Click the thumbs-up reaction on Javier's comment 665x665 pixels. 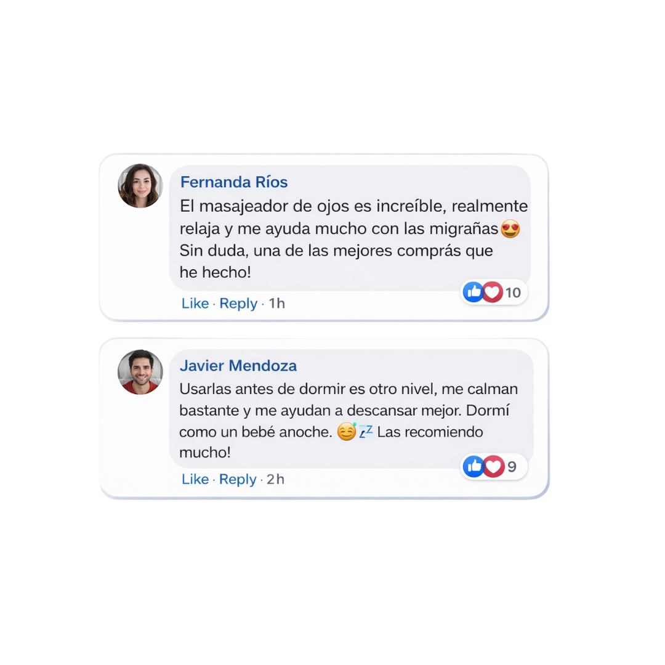point(474,467)
